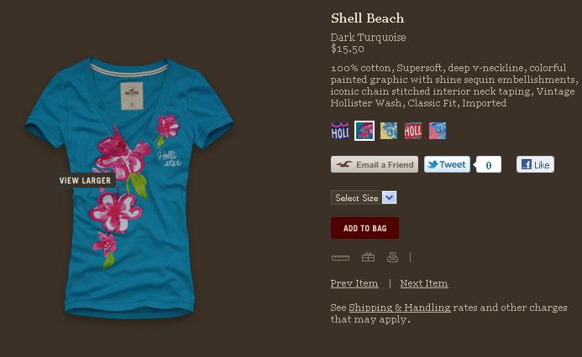Click the printer icon

click(x=392, y=257)
